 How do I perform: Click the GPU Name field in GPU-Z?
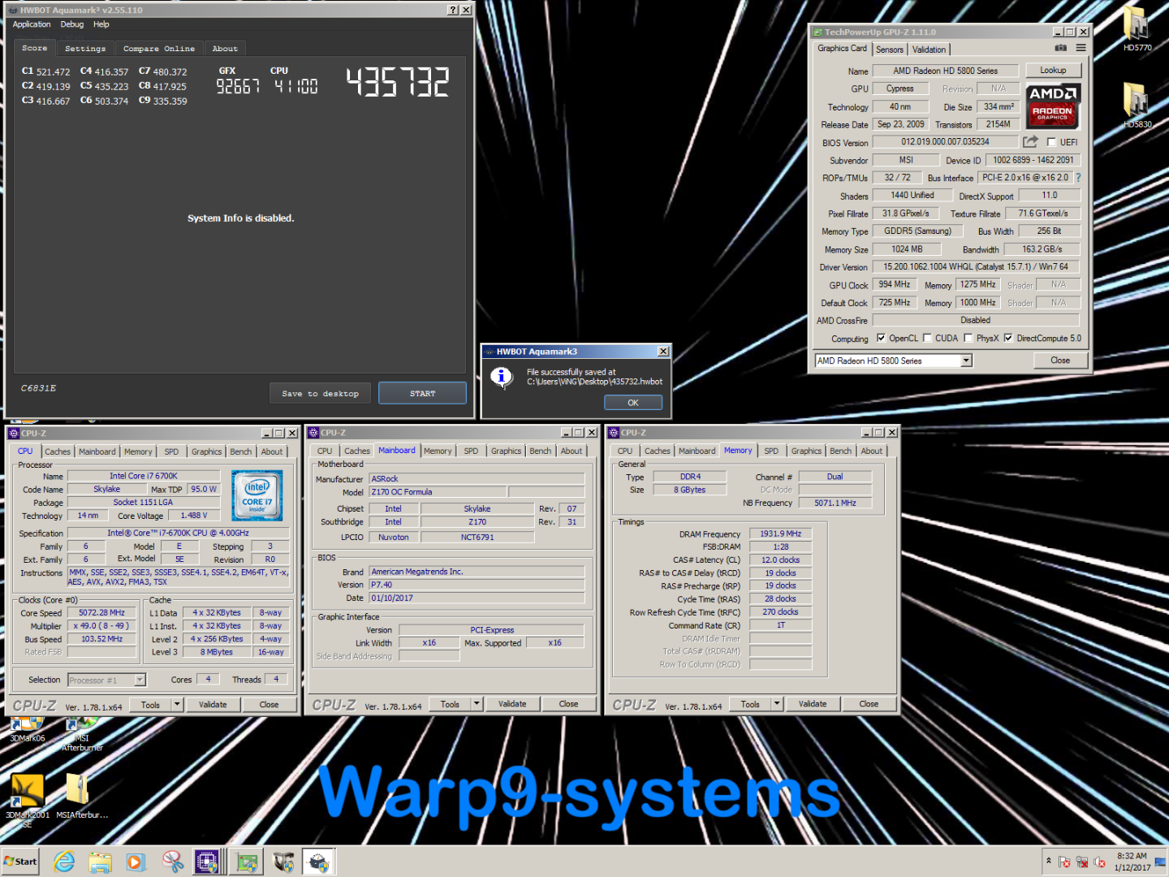pos(945,71)
